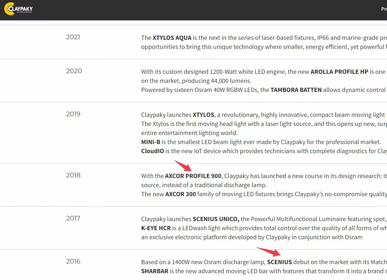Click XTYLOS in the 2019 entry
The image size is (387, 280).
pyautogui.click(x=203, y=115)
